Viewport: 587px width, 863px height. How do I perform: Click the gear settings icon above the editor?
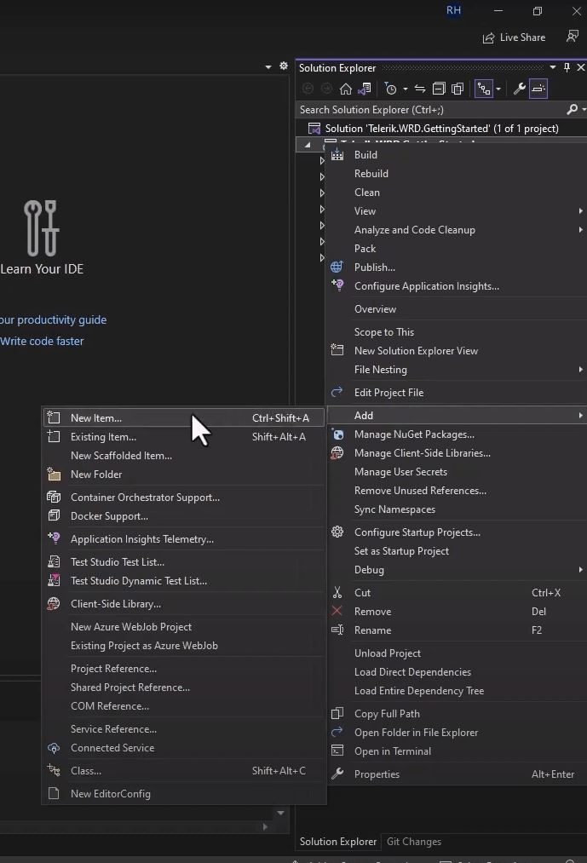[284, 66]
